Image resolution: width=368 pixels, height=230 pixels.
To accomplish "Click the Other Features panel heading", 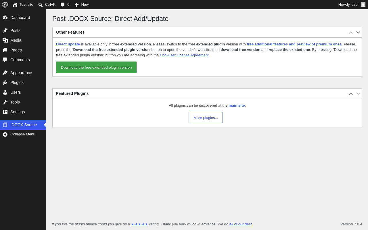I will 70,32.
